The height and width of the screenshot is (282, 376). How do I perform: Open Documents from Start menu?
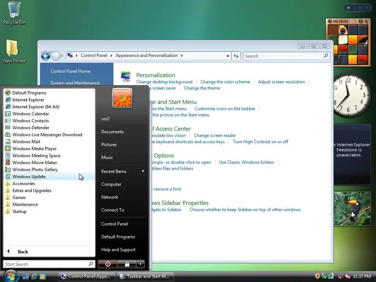pos(112,132)
